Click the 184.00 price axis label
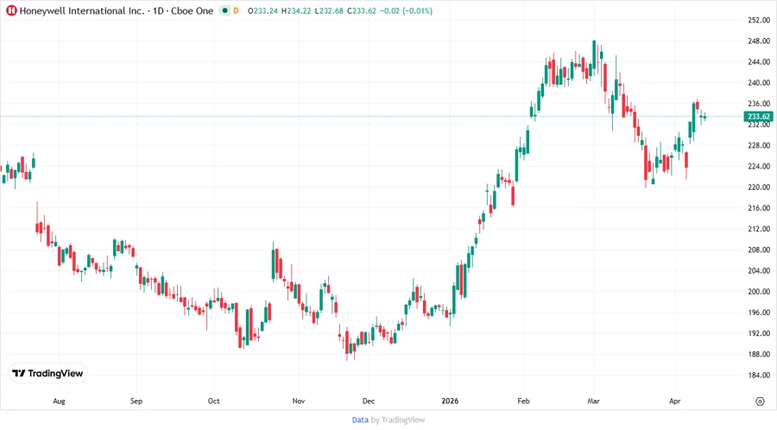777x430 pixels. pos(759,375)
